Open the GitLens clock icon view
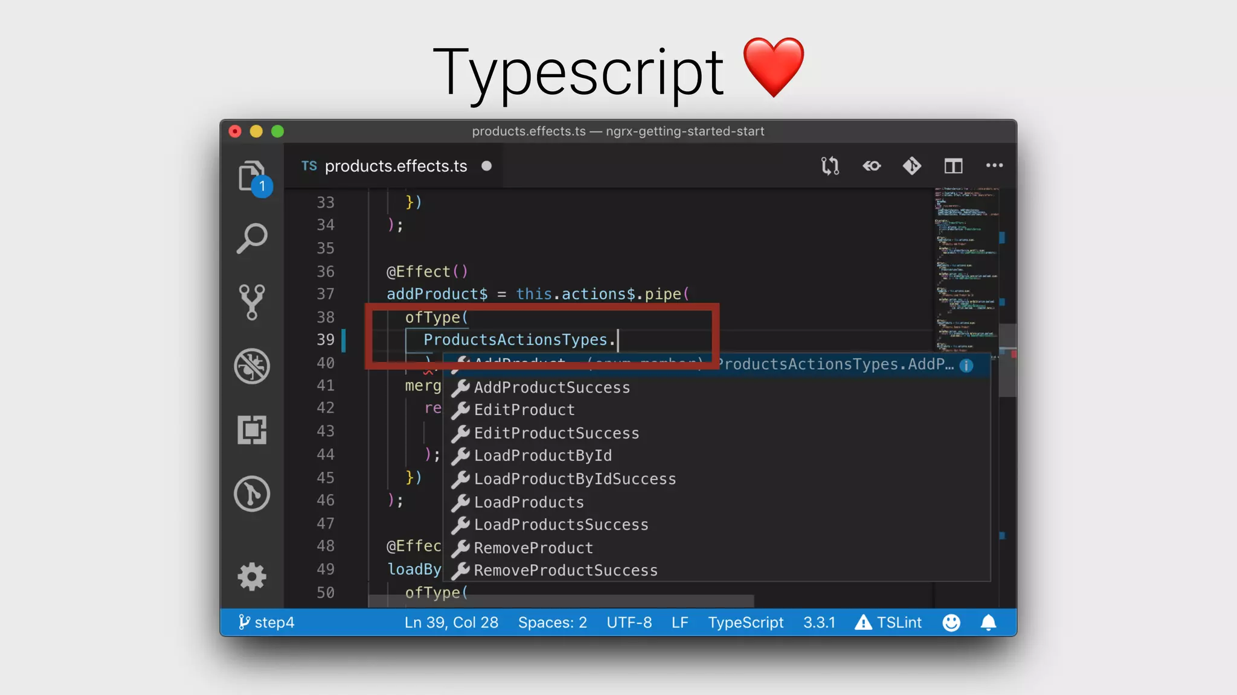The height and width of the screenshot is (695, 1237). [252, 494]
